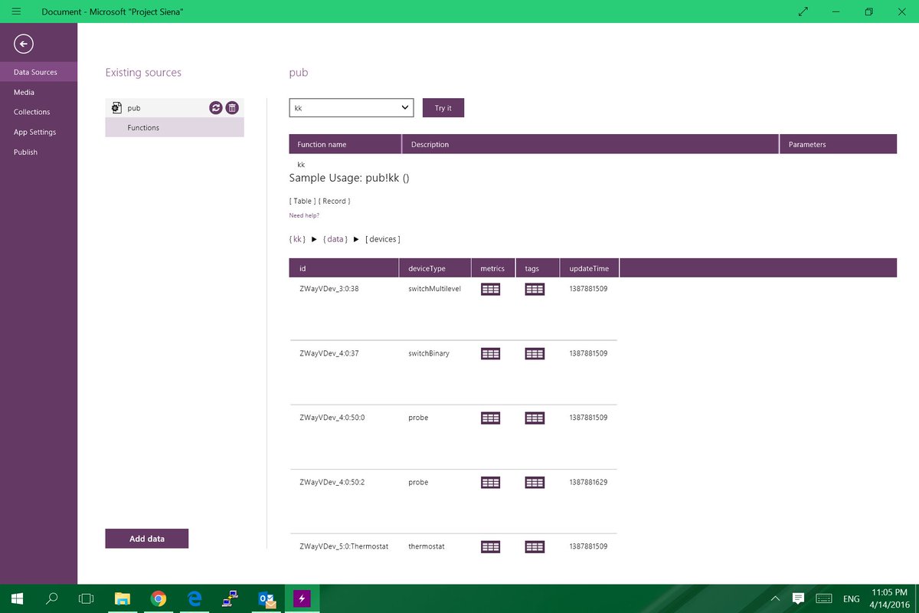Open Outlook from taskbar

point(267,598)
